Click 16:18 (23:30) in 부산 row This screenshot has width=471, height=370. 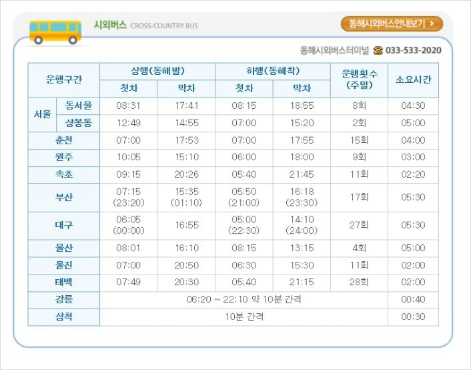click(x=302, y=197)
